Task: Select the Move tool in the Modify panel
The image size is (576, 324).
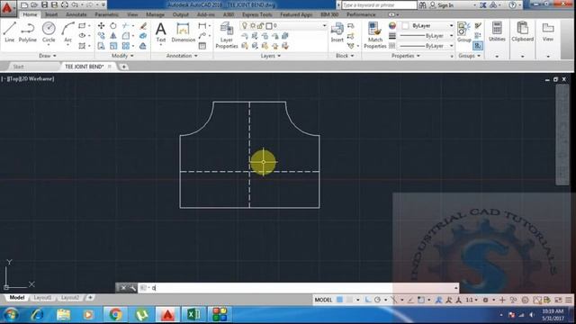Action: [x=101, y=26]
